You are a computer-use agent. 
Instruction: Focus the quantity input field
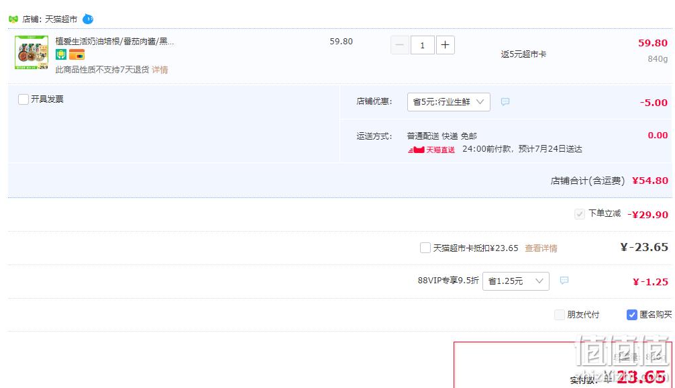(x=422, y=45)
